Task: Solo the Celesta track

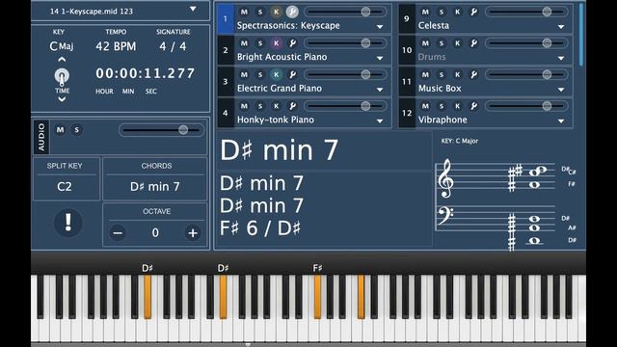Action: (442, 12)
